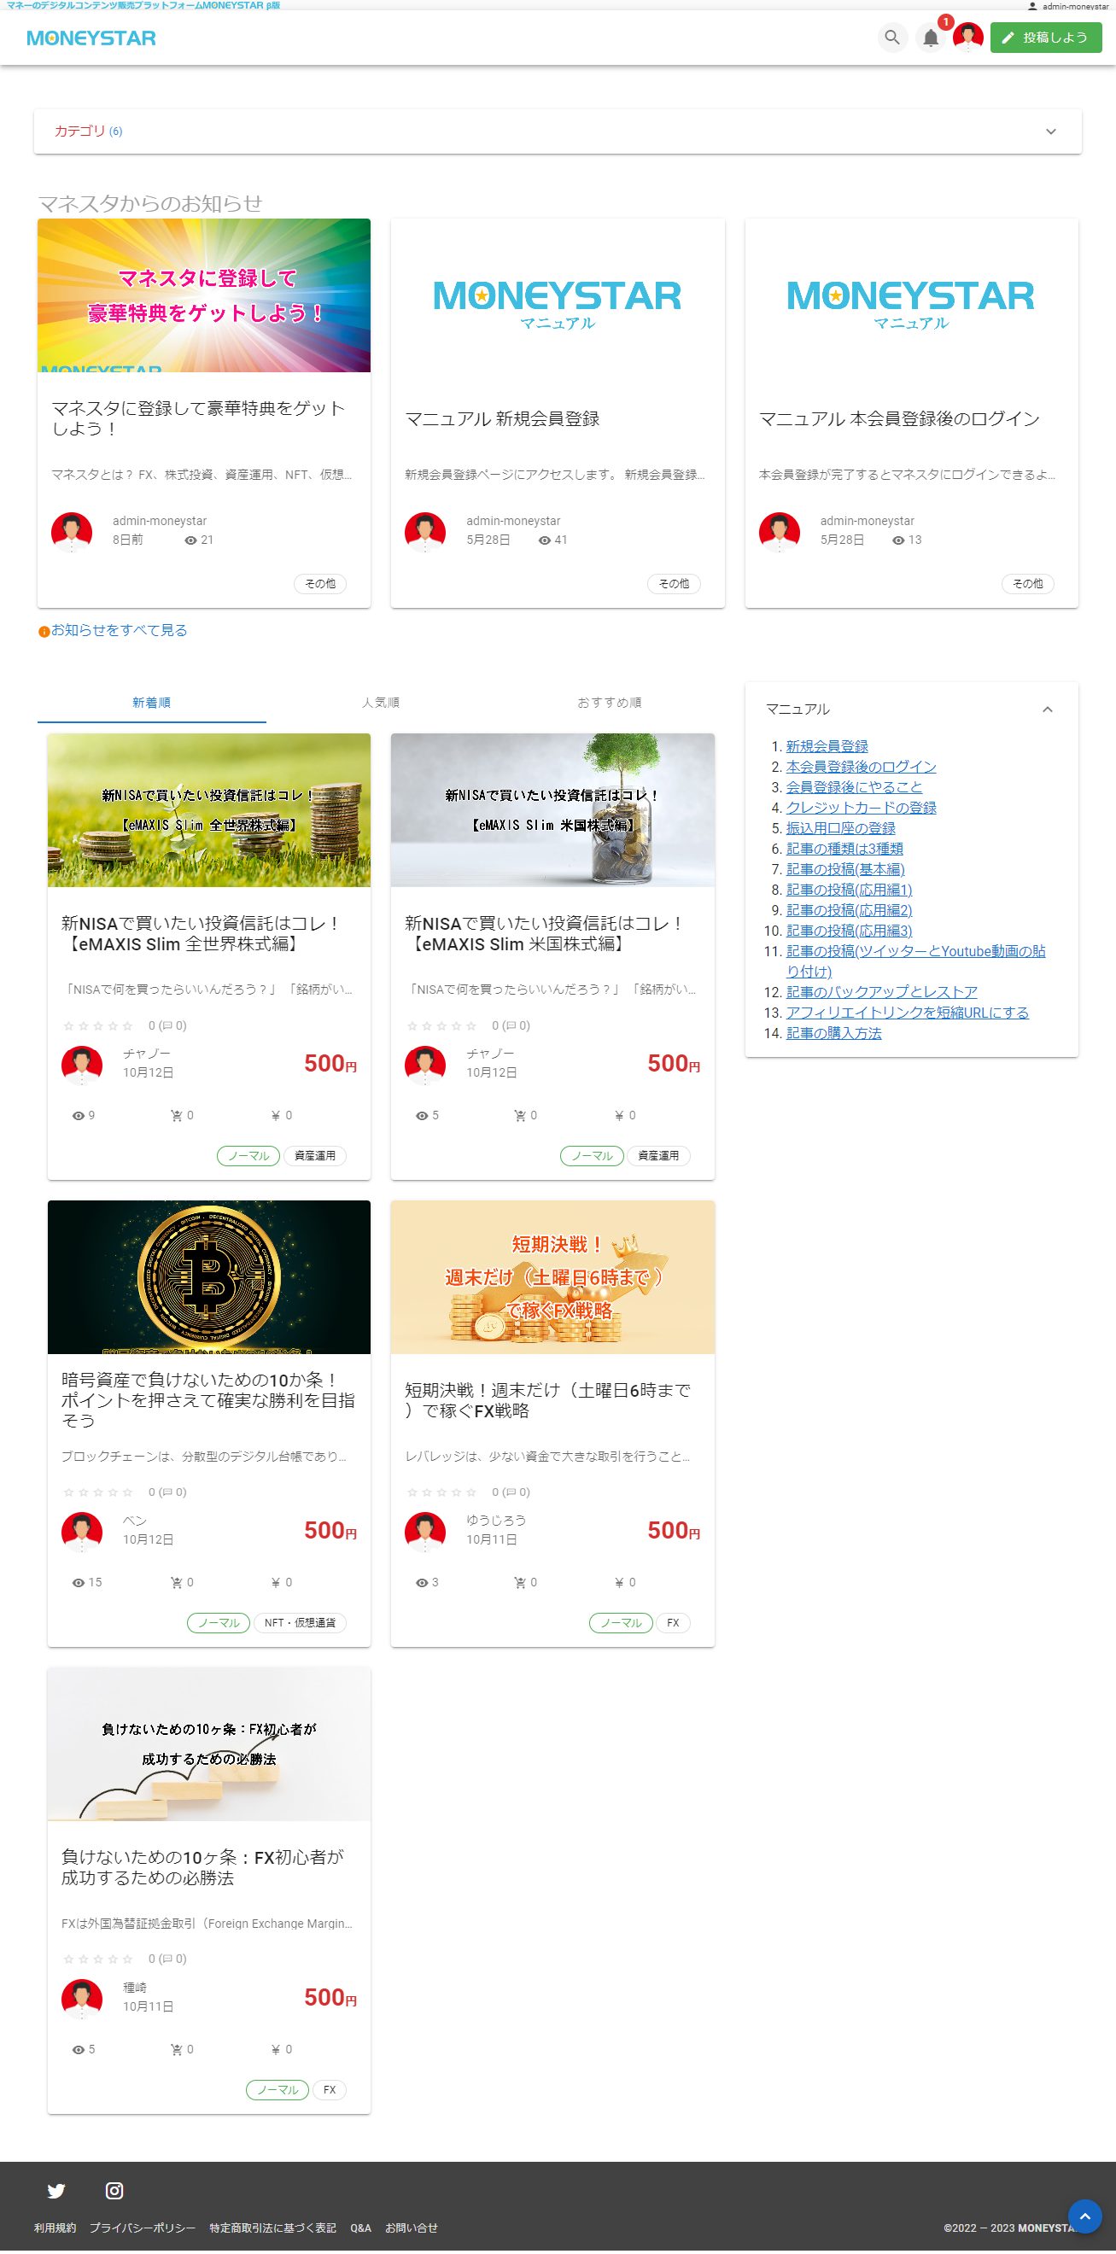Screen dimensions: 1116x2254
Task: Click the star rating on 米国株式編 card
Action: pos(442,1026)
